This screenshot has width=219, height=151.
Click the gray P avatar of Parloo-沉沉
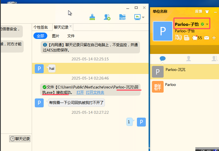pyautogui.click(x=158, y=72)
